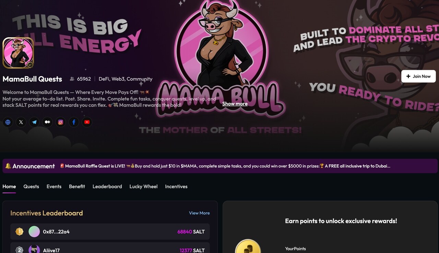
Task: Click the Join Now button
Action: tap(418, 76)
